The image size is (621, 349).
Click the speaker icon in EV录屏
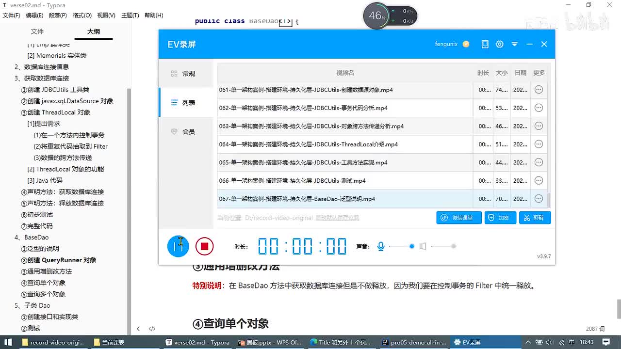pos(423,246)
